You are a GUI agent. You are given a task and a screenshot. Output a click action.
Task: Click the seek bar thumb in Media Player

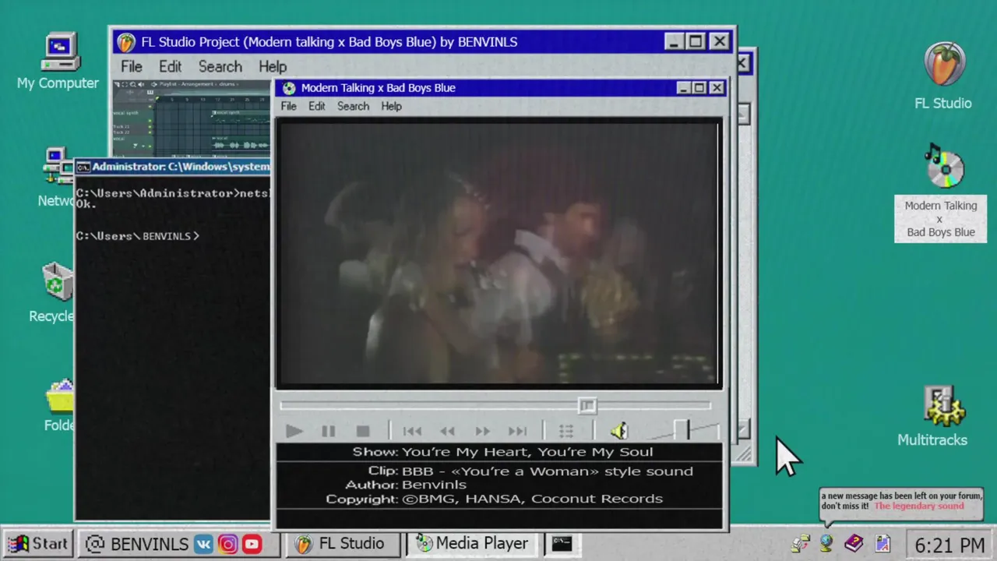(x=587, y=405)
